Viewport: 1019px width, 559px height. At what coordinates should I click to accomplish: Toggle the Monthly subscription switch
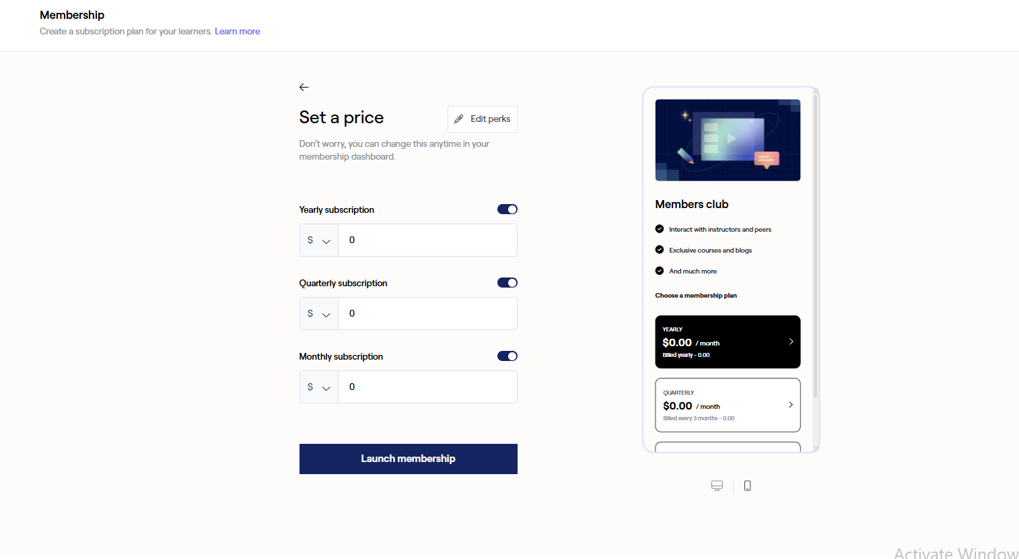point(507,356)
